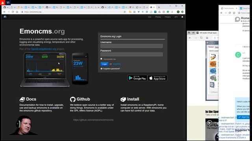The image size is (252, 141).
Task: Select the cable connector playback device icon
Action: (213, 57)
